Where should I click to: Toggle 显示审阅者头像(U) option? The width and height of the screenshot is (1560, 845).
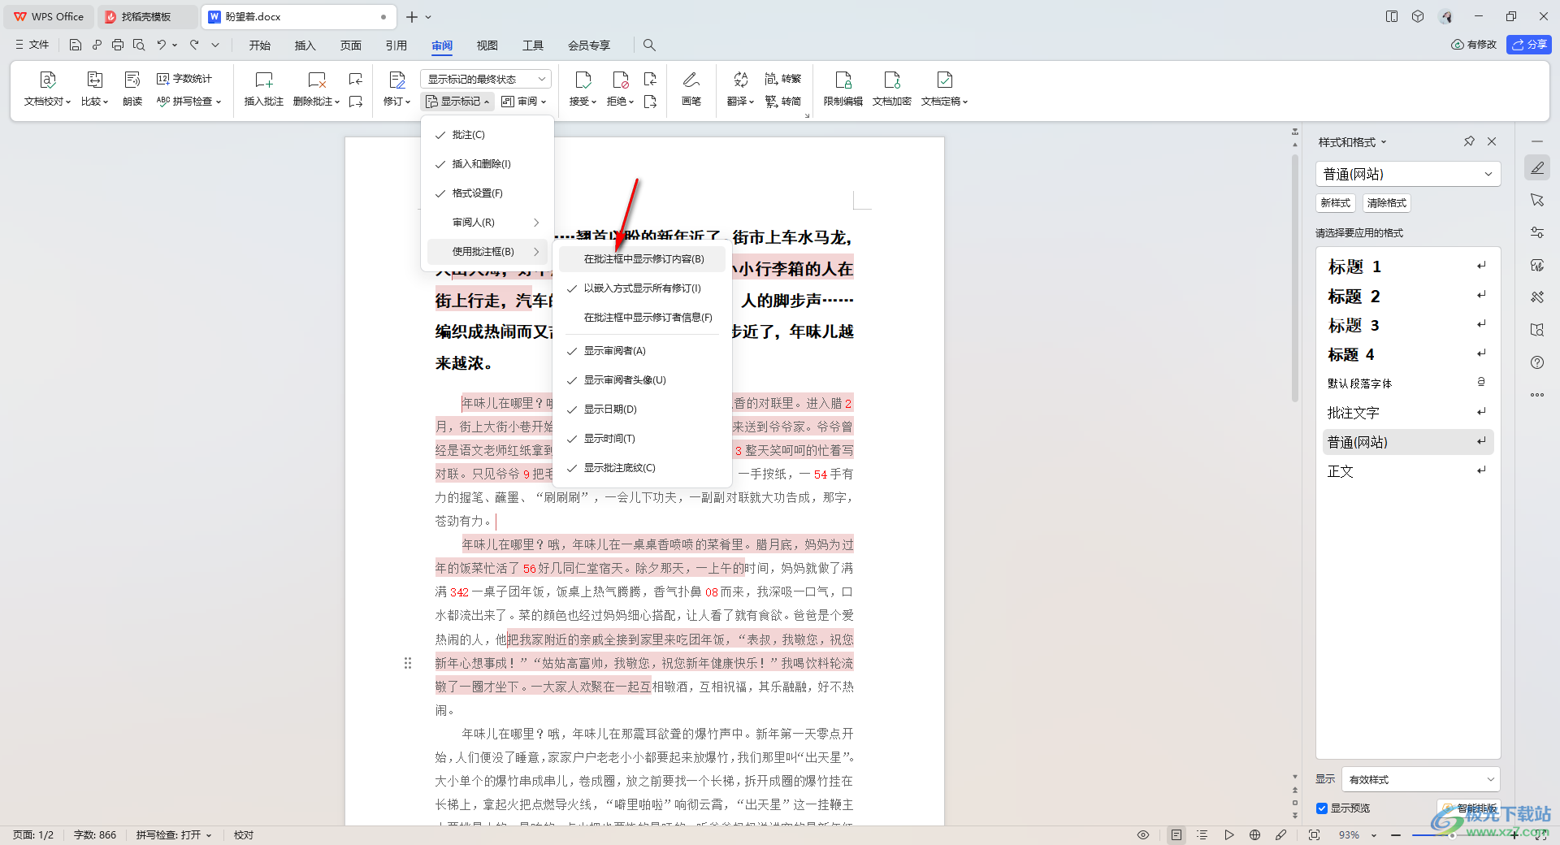pos(643,380)
